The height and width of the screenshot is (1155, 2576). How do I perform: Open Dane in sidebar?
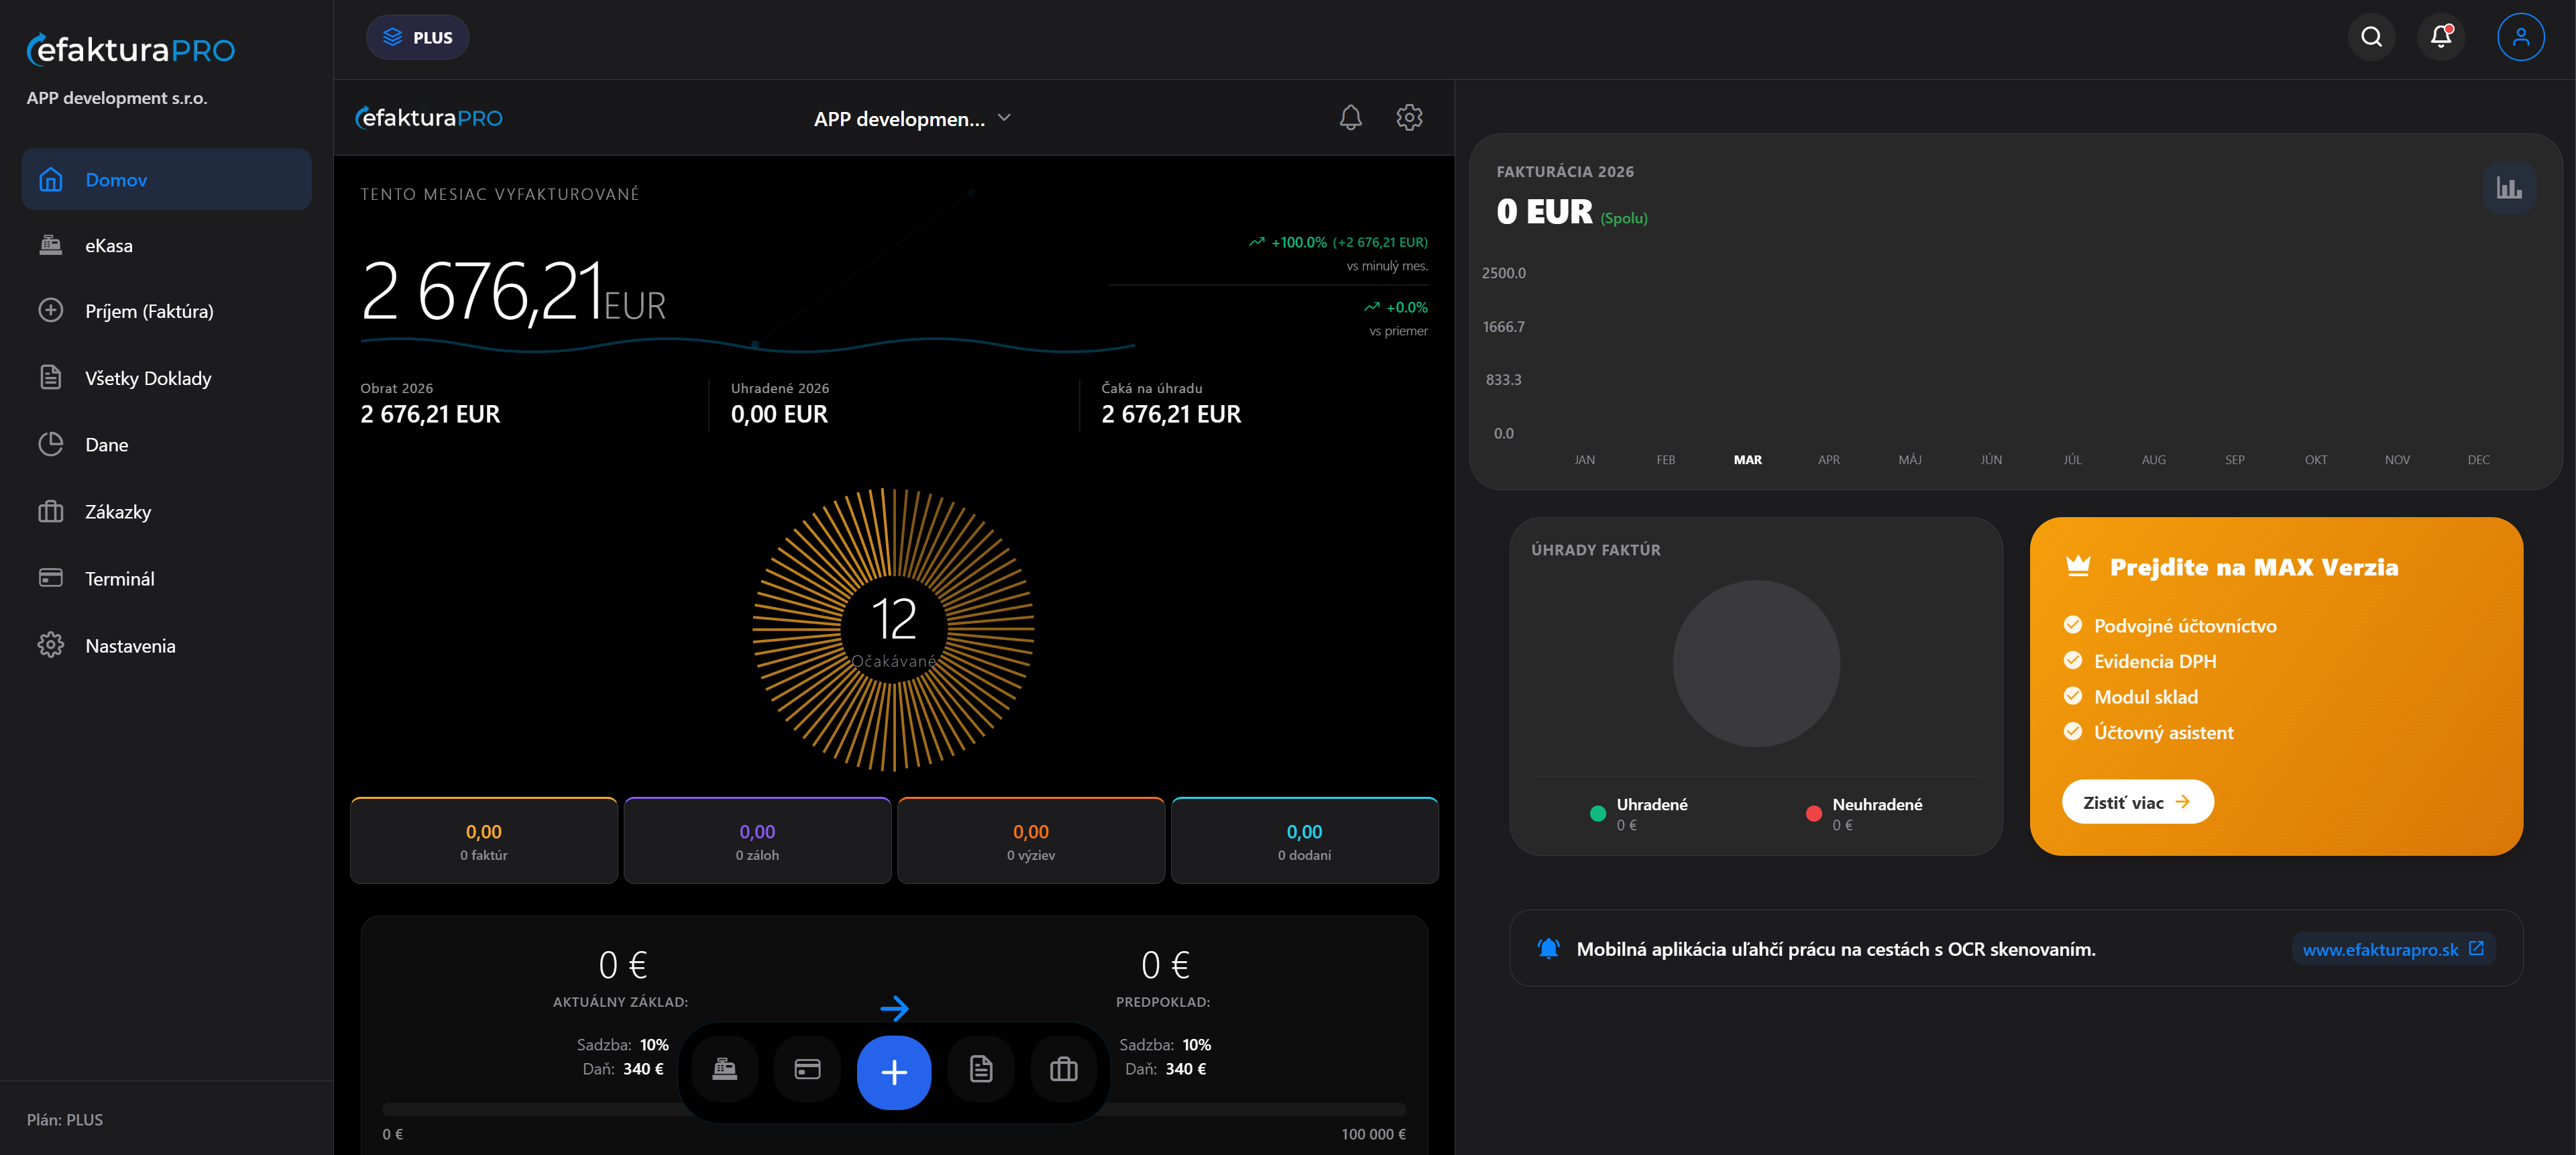click(166, 445)
